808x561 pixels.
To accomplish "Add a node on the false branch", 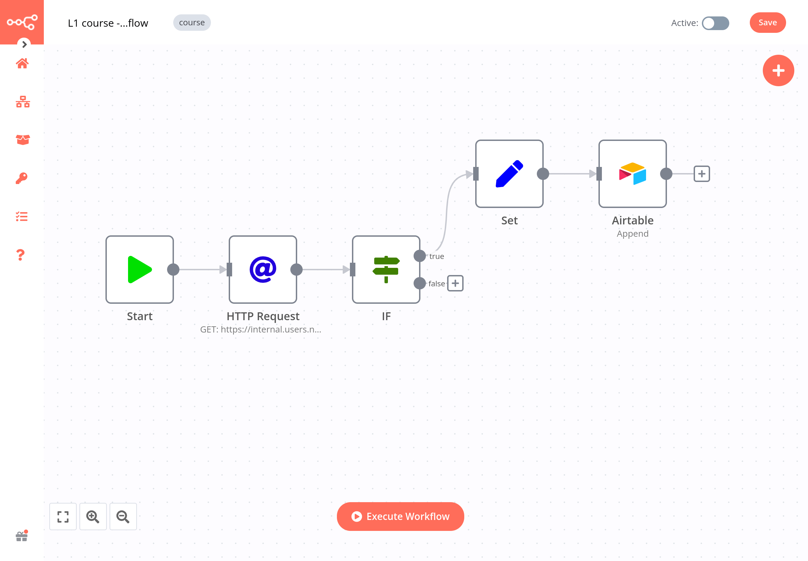I will (x=455, y=283).
